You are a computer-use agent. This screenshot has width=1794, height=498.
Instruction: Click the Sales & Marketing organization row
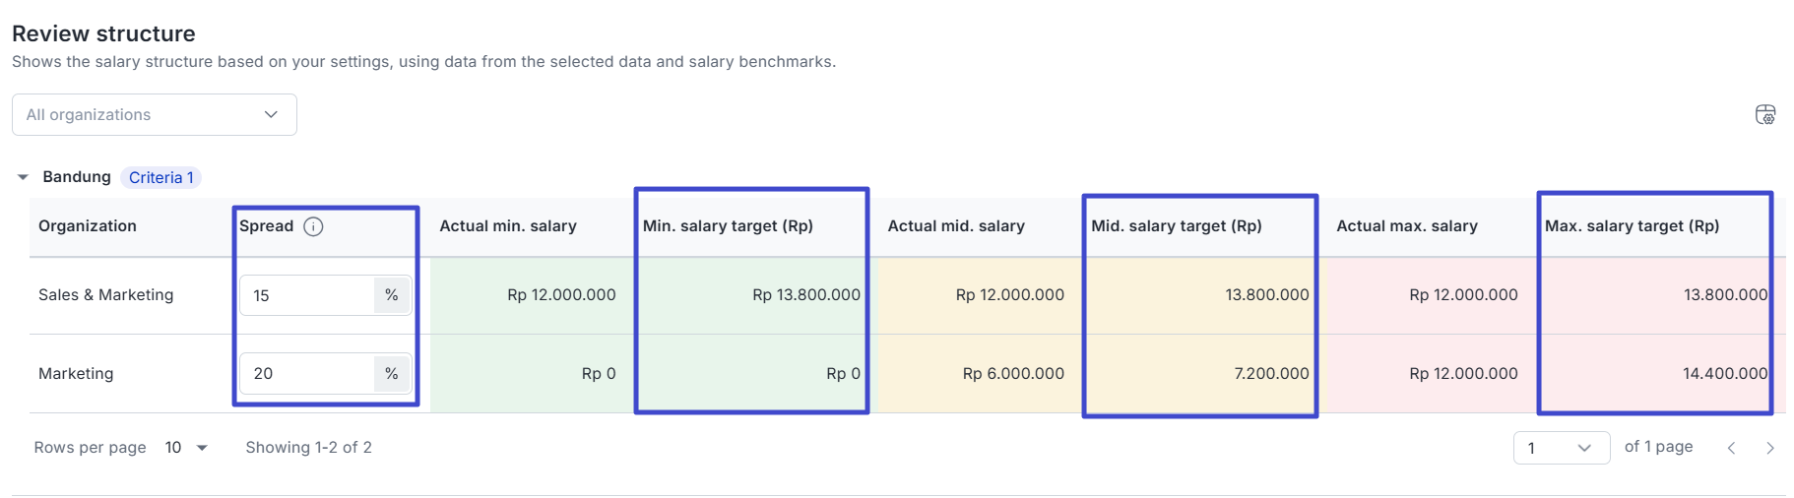coord(105,295)
